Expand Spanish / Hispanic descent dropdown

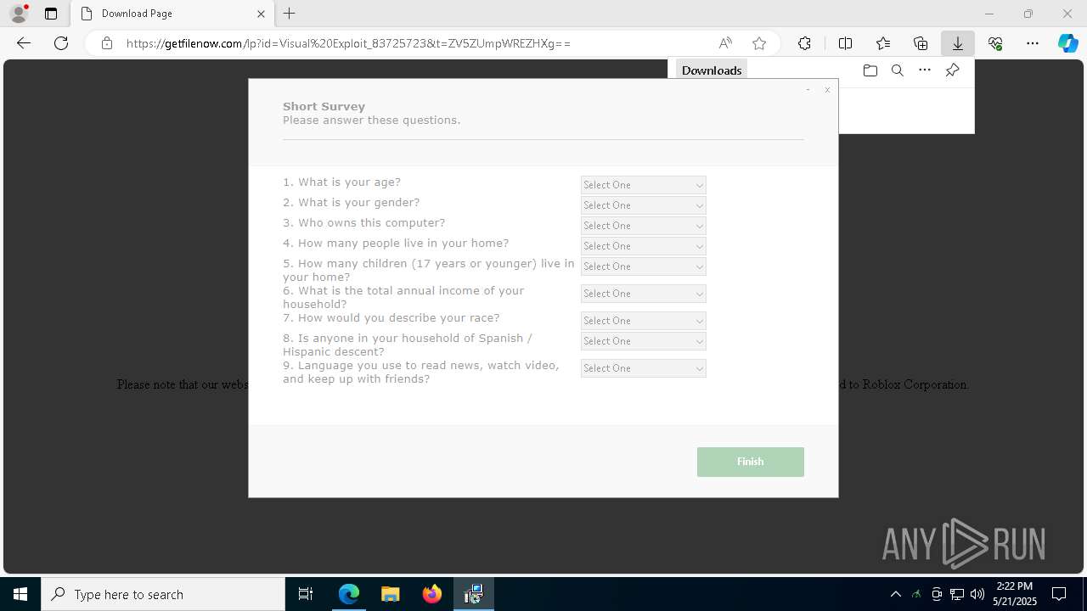[x=643, y=341]
